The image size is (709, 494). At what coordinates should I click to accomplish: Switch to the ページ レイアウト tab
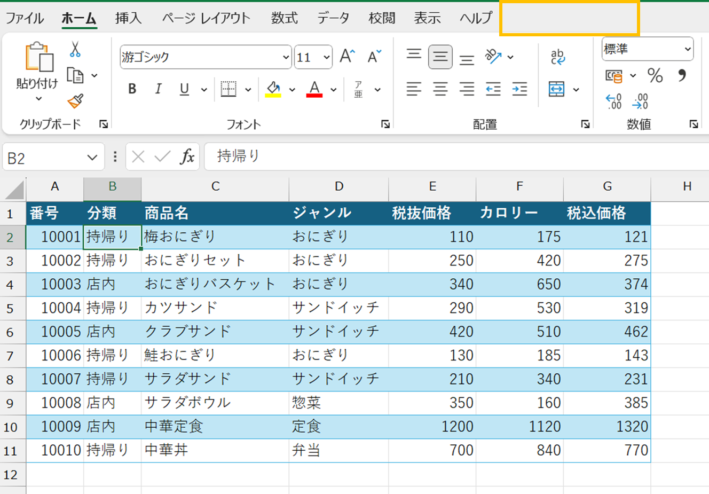[206, 18]
